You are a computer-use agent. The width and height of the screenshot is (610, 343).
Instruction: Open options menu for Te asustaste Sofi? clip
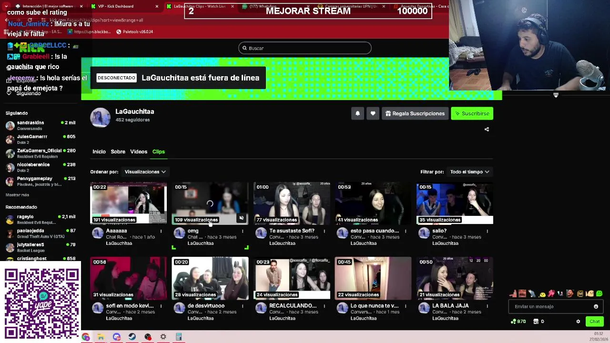click(x=324, y=231)
